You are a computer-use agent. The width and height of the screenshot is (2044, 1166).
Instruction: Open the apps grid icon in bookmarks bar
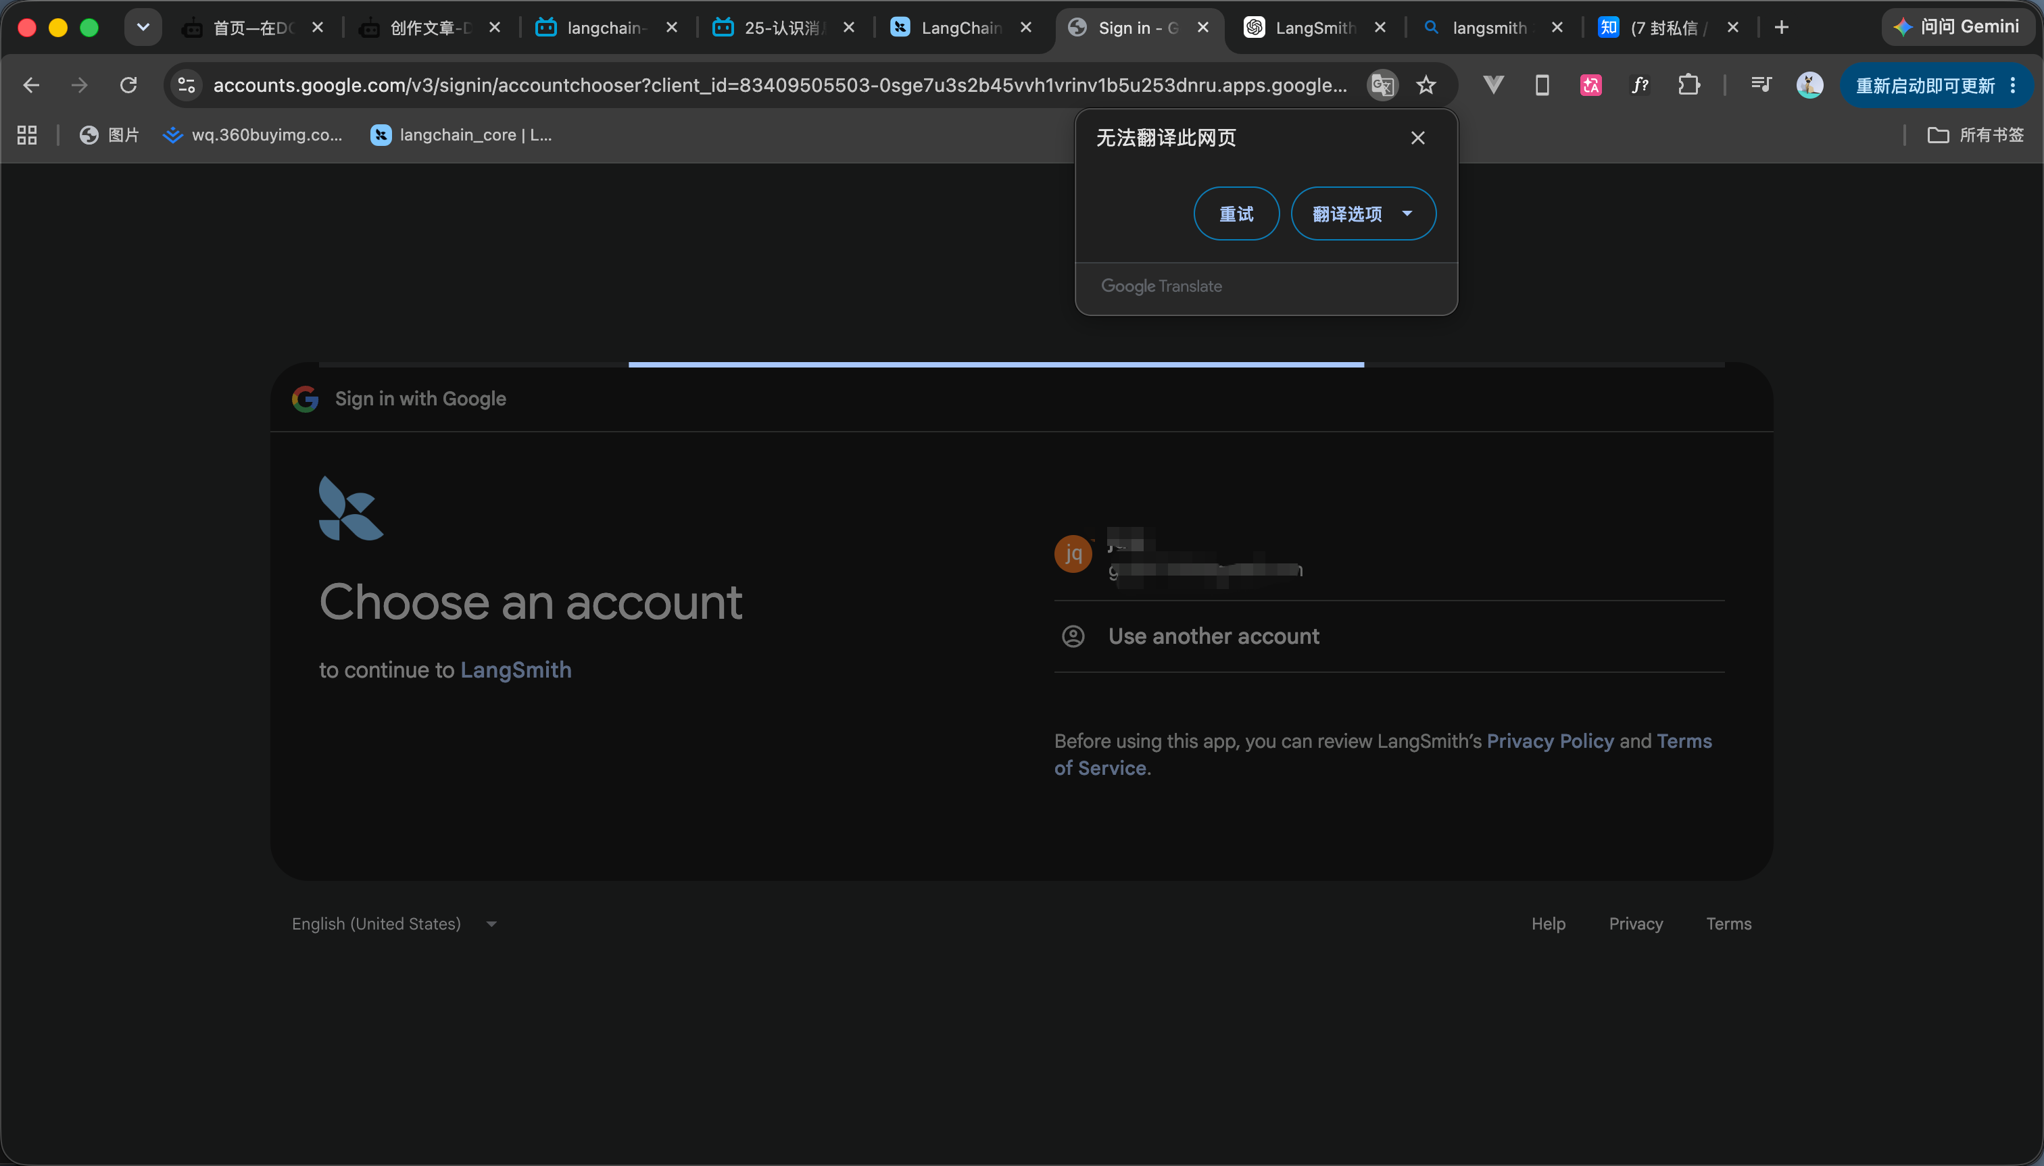click(27, 135)
